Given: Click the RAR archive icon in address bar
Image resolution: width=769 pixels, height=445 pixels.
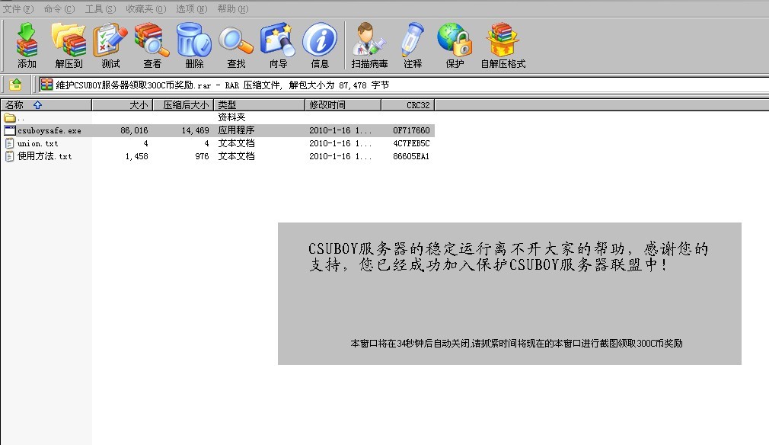Looking at the screenshot, I should [x=46, y=85].
